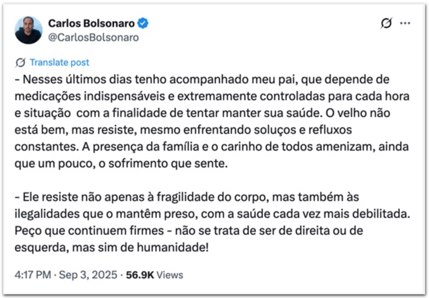Viewport: 429px width, 298px height.
Task: Click the text "medicações indispensáveis"
Action: [x=90, y=96]
